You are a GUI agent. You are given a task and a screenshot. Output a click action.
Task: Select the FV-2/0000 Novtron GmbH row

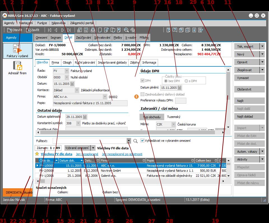tap(131, 171)
